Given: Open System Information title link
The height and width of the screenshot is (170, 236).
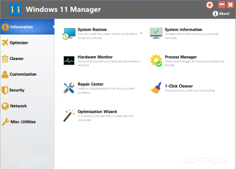Looking at the screenshot, I should click(x=184, y=30).
